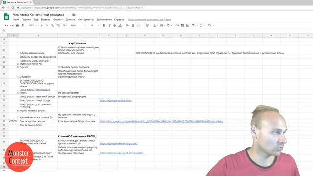Decrease decimal places
This screenshot has width=313, height=176.
coord(52,25)
